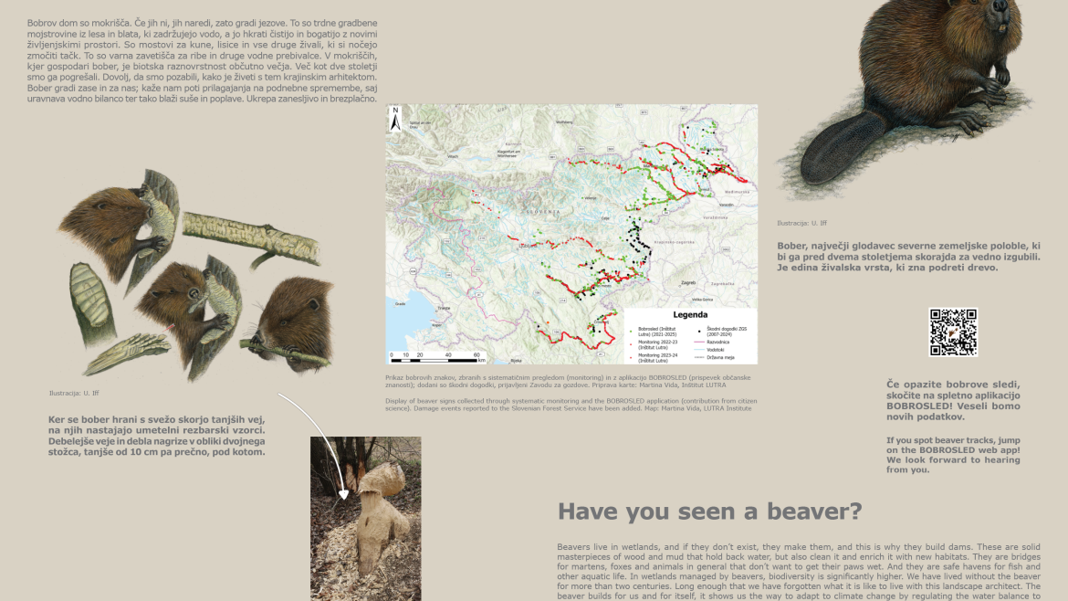Screen dimensions: 1068x601
Task: Click the English BOBROSLED web app text
Action: (952, 455)
